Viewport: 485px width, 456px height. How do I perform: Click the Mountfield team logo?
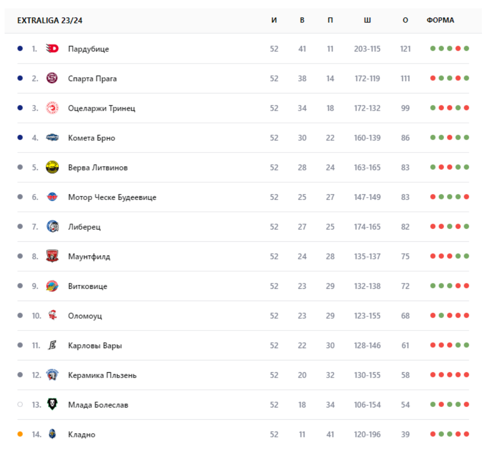pyautogui.click(x=52, y=256)
